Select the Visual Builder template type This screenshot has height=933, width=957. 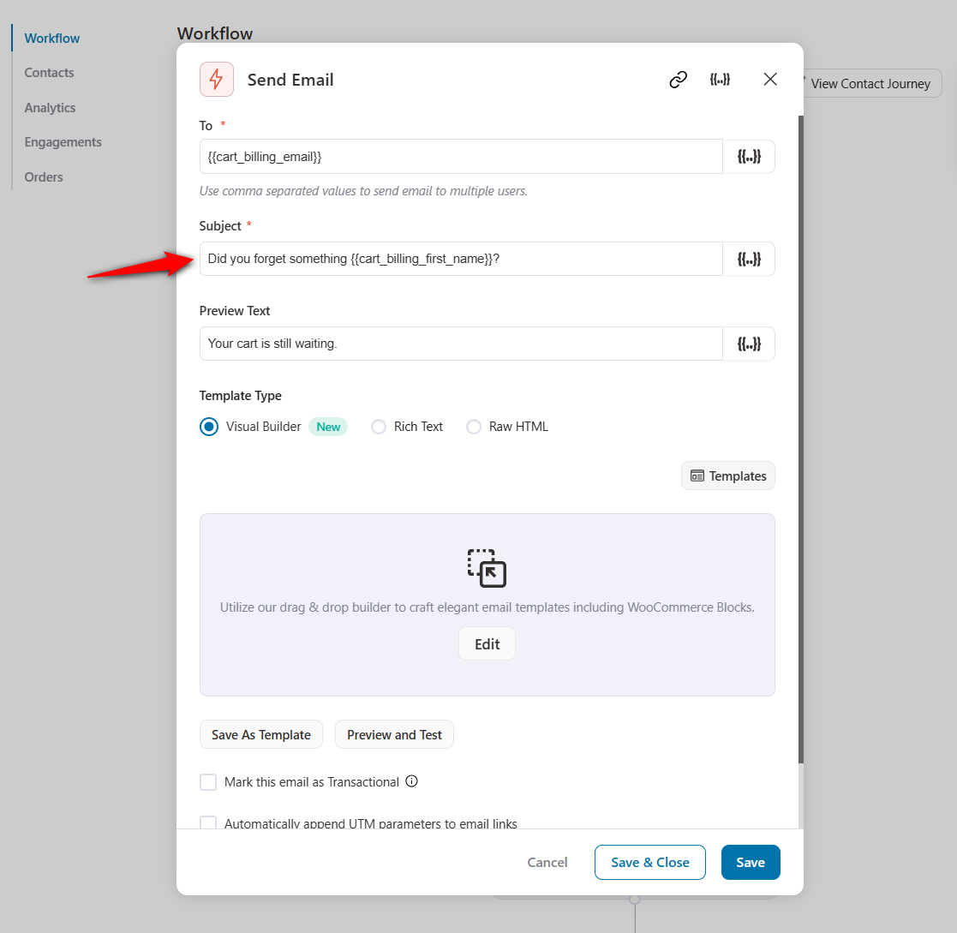click(208, 426)
